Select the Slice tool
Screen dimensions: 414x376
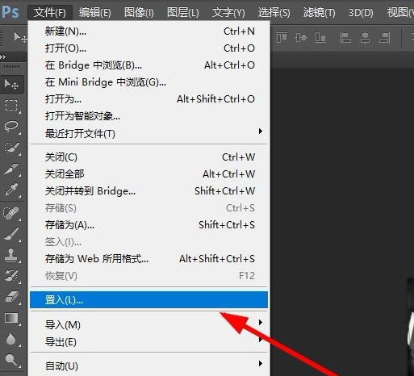point(11,169)
